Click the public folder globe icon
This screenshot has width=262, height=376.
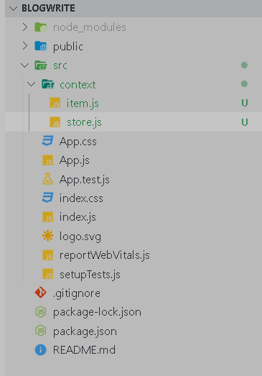point(41,46)
